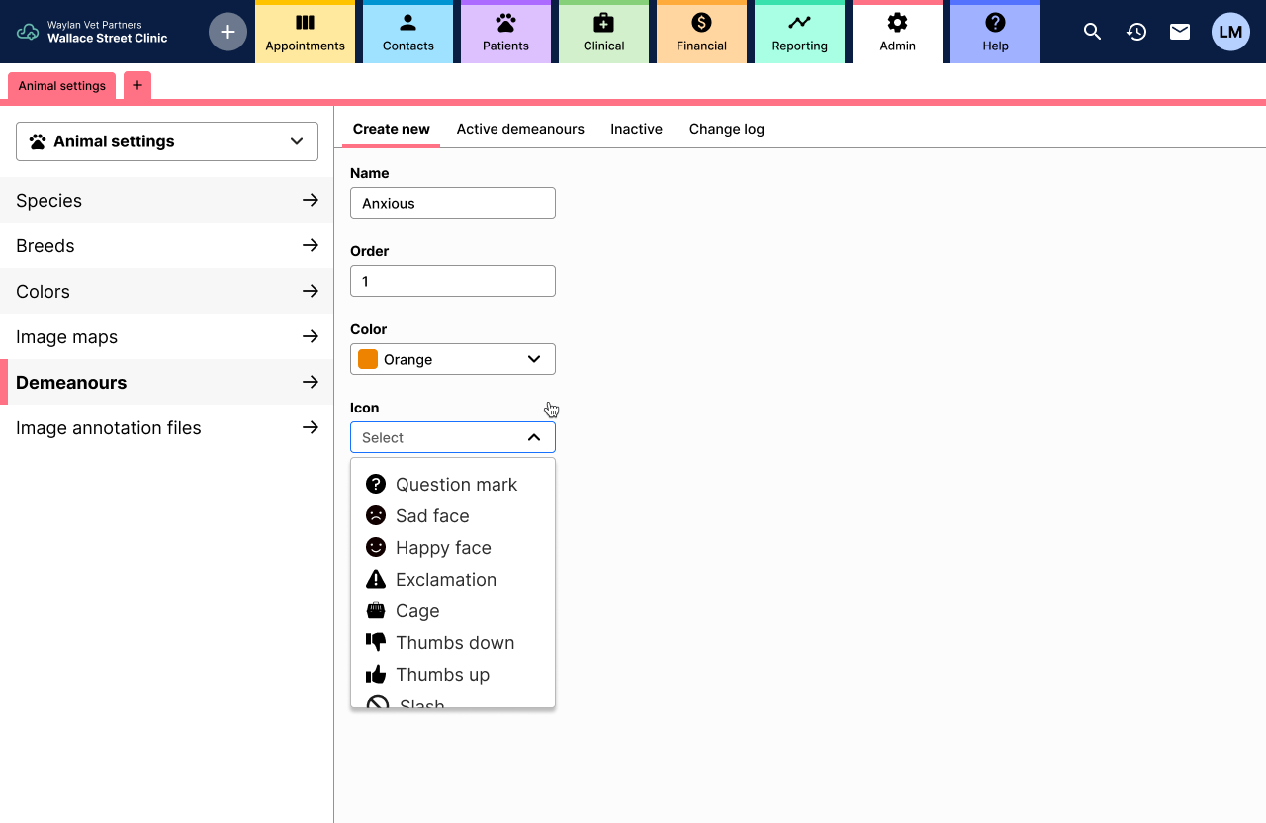Viewport: 1266px width, 823px height.
Task: Open Demeanours in the sidebar
Action: click(x=167, y=382)
